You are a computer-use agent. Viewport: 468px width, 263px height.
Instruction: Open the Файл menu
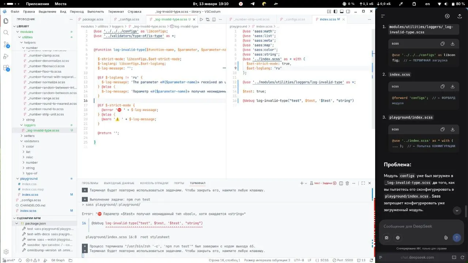[15, 12]
